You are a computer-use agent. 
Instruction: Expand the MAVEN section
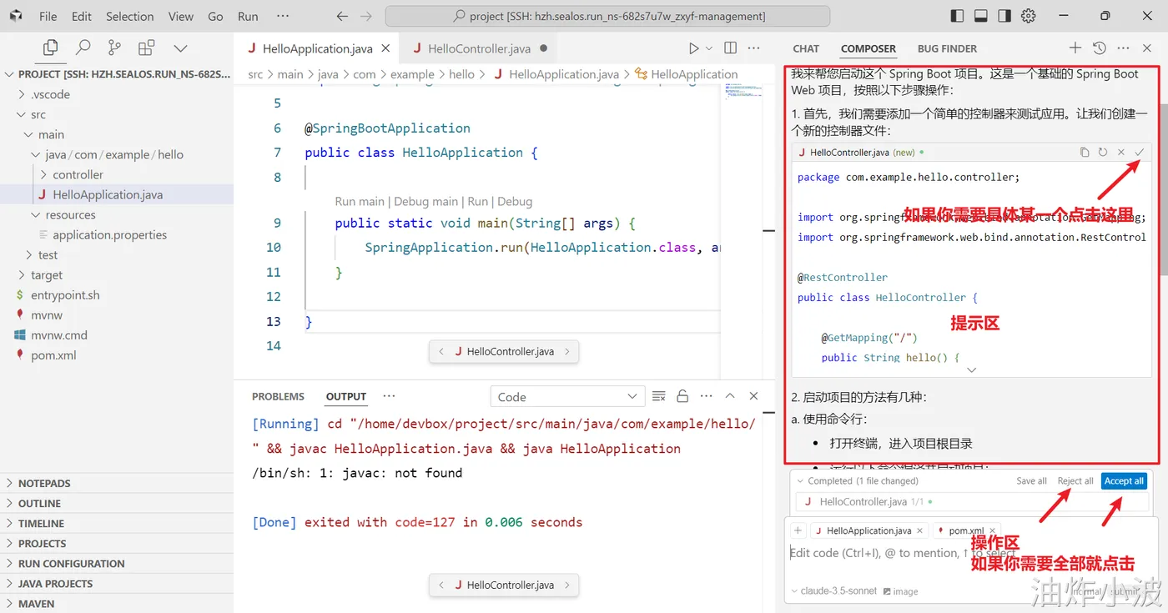coord(36,603)
